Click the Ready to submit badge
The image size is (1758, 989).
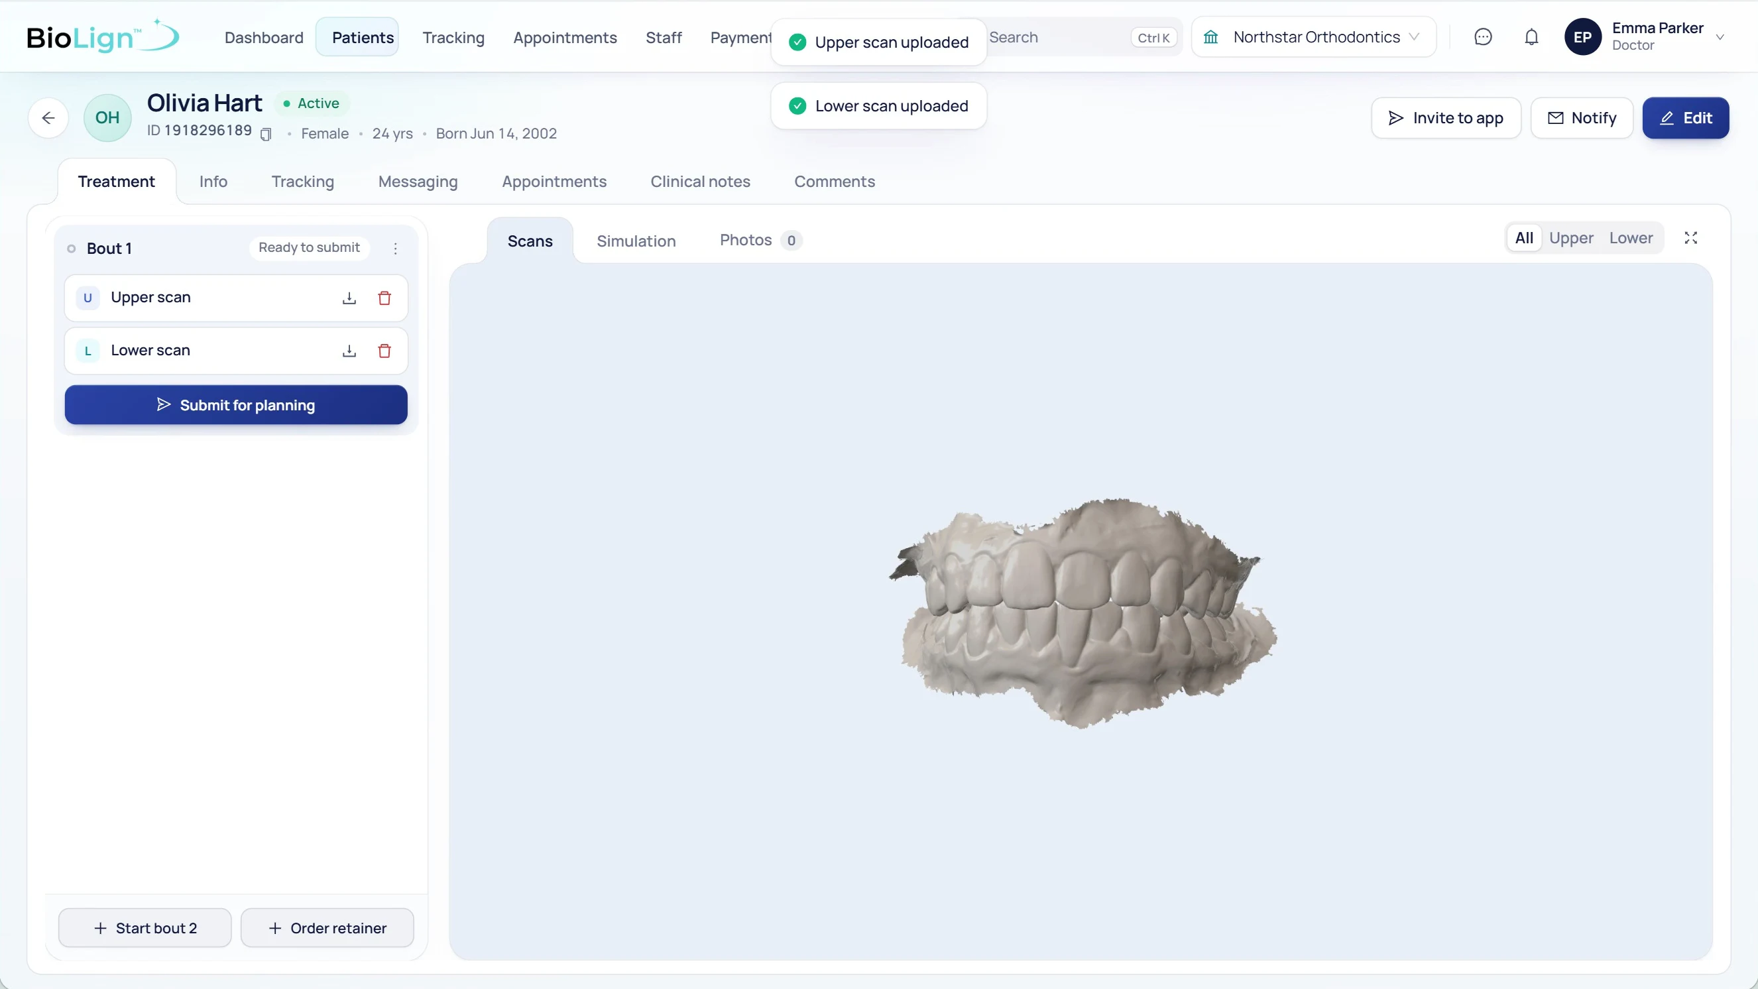[x=309, y=248]
